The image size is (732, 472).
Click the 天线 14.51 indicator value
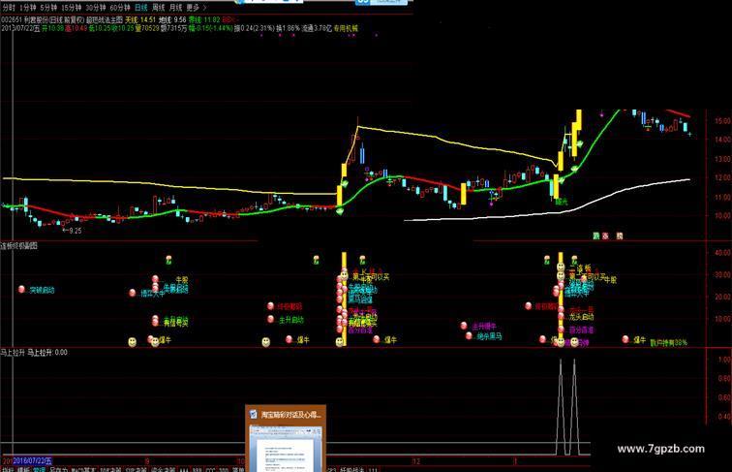point(140,20)
